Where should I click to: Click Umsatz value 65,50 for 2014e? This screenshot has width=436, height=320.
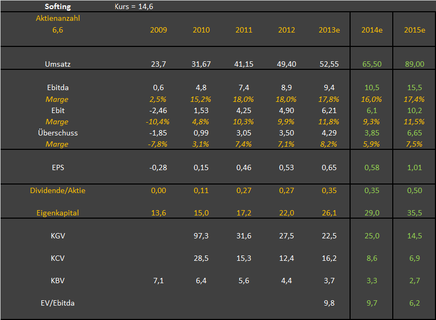(372, 64)
